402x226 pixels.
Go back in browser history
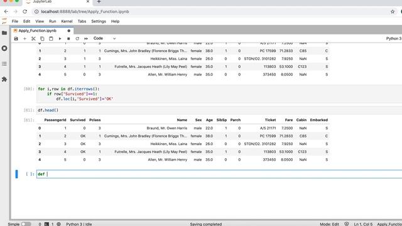click(x=6, y=11)
